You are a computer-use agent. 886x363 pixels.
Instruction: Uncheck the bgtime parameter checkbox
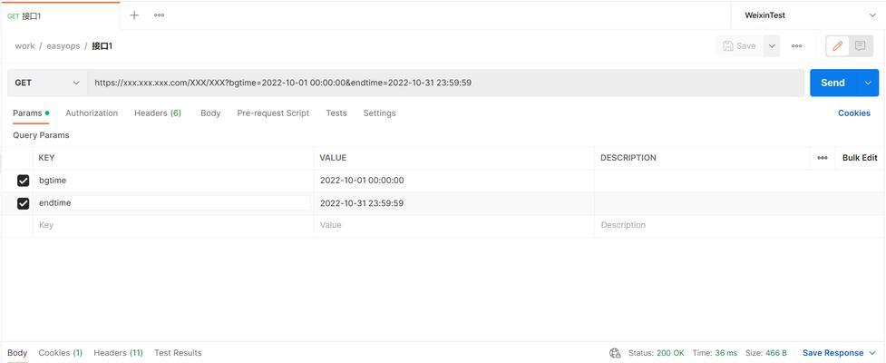tap(24, 181)
